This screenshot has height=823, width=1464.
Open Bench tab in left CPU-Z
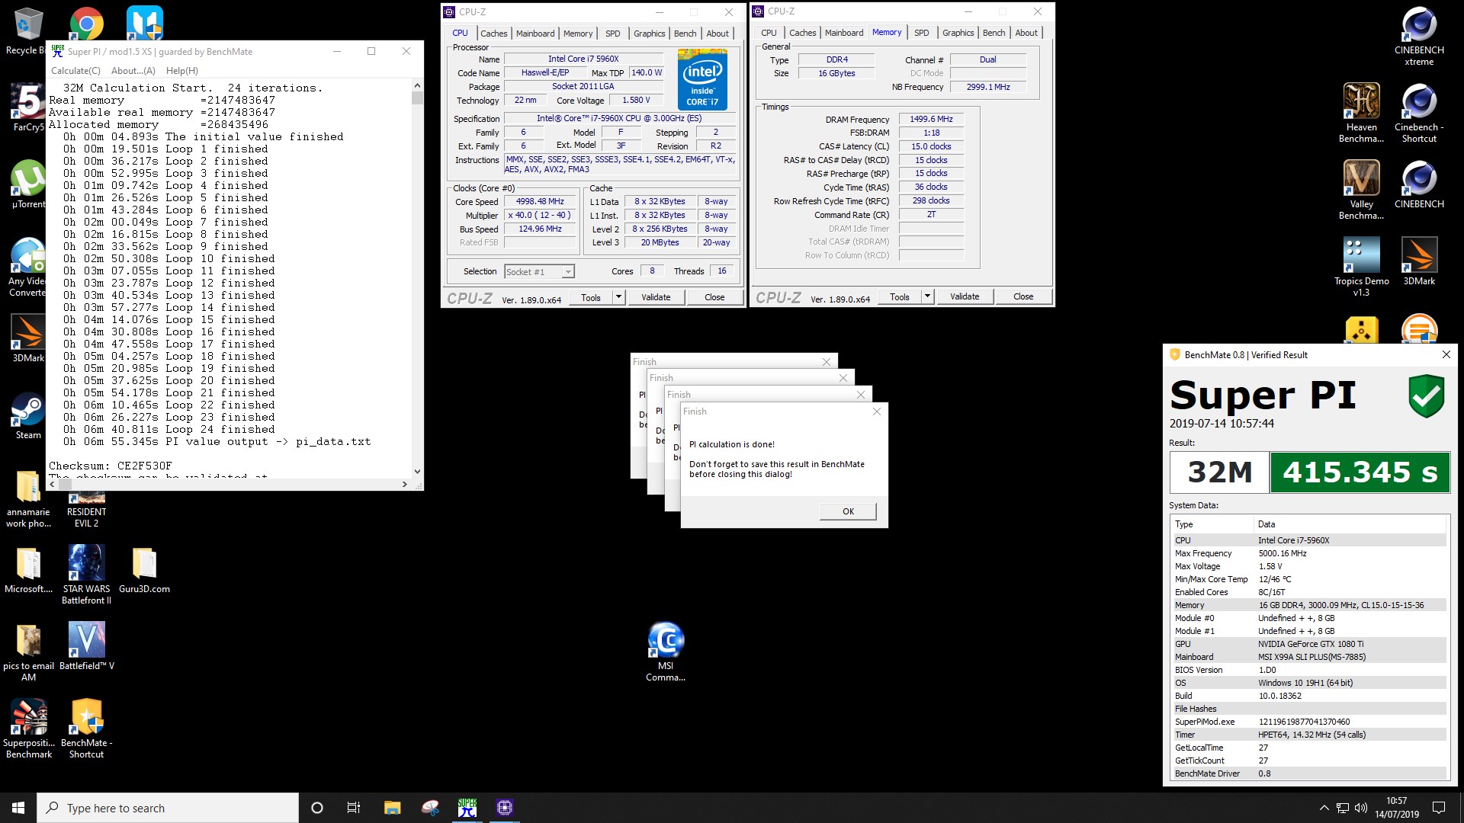click(x=685, y=34)
